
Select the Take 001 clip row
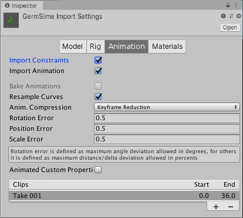[x=124, y=196]
